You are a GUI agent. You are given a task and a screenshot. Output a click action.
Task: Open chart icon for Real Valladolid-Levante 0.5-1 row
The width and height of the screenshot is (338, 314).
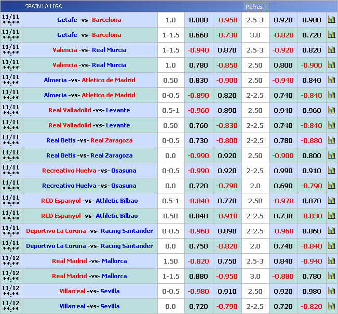click(x=331, y=111)
